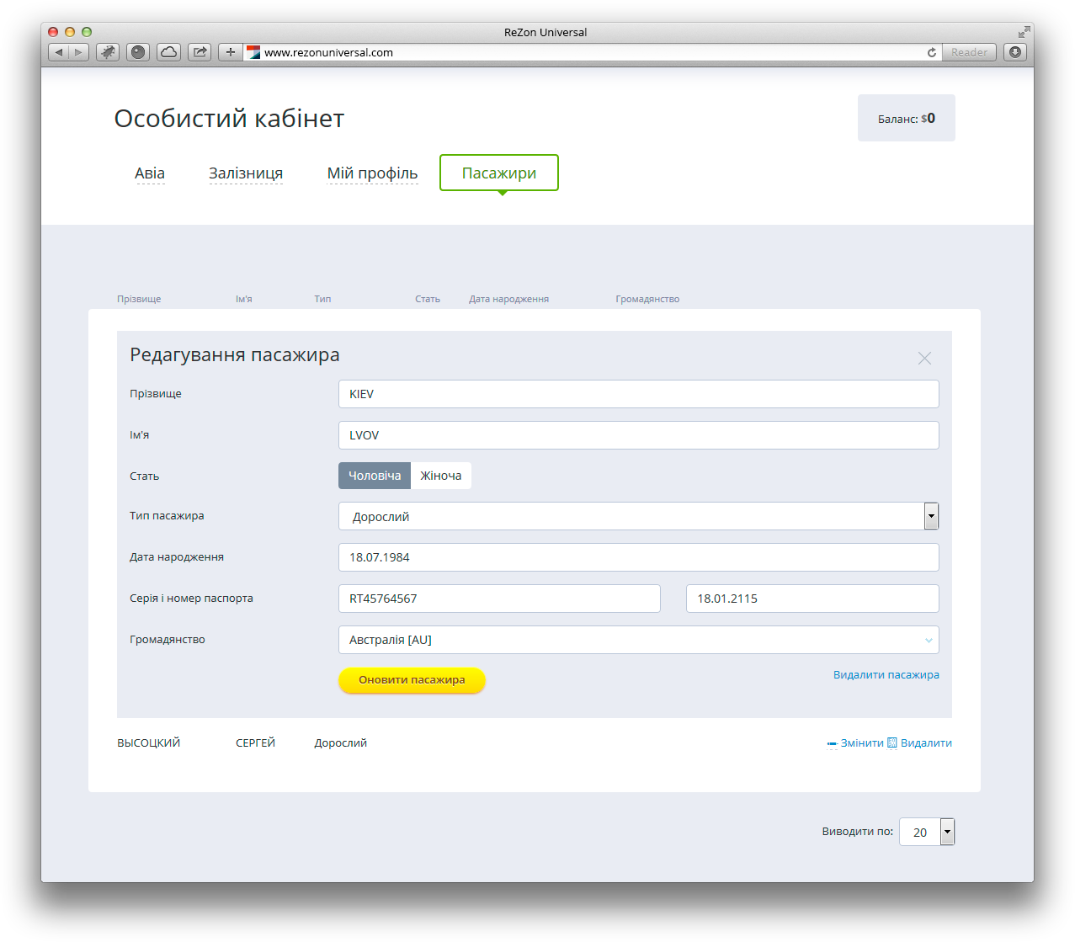The width and height of the screenshot is (1075, 942).
Task: Click Видалити link for ВЫСОЦКИЙ row
Action: click(926, 742)
